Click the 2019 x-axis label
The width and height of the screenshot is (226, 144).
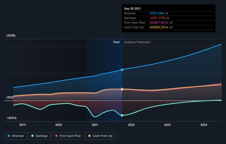pos(23,125)
